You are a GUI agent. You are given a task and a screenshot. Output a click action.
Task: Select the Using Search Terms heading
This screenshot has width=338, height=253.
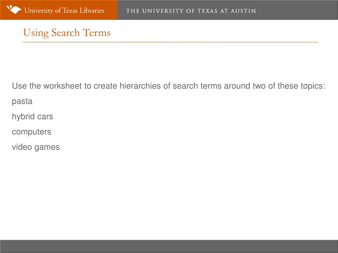pyautogui.click(x=67, y=33)
